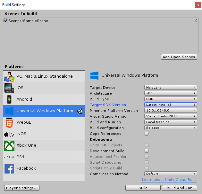Select the Facebook platform name
202x194 pixels.
26,168
